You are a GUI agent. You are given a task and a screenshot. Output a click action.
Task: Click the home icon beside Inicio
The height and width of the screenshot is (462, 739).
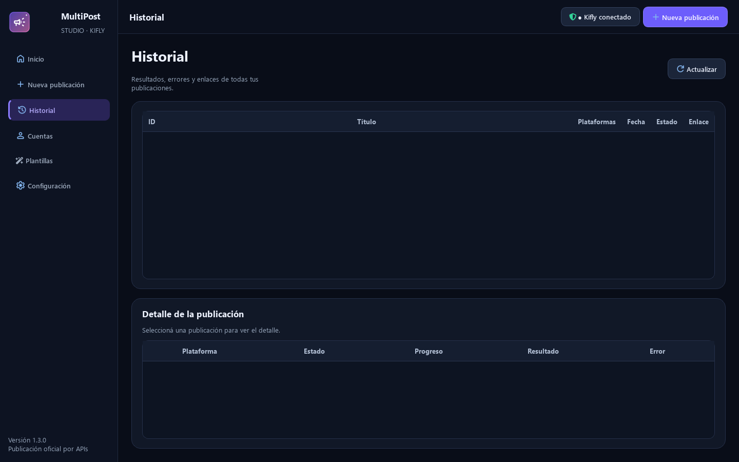click(21, 59)
